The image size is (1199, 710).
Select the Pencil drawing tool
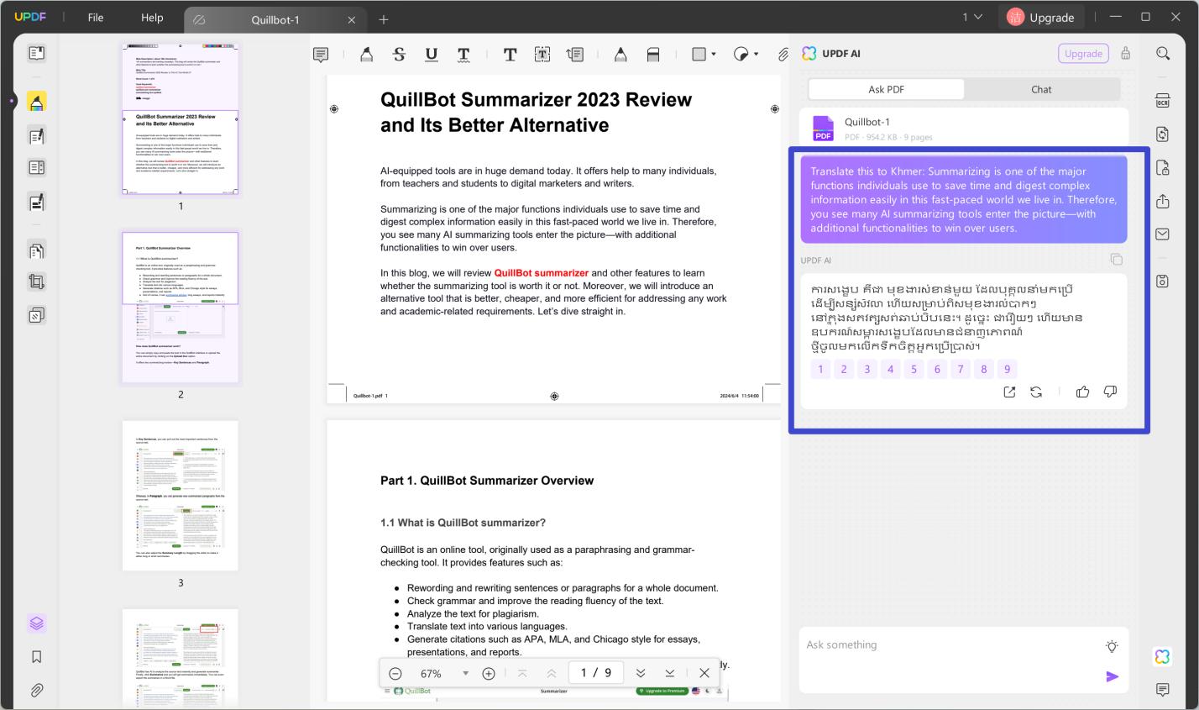coord(620,55)
